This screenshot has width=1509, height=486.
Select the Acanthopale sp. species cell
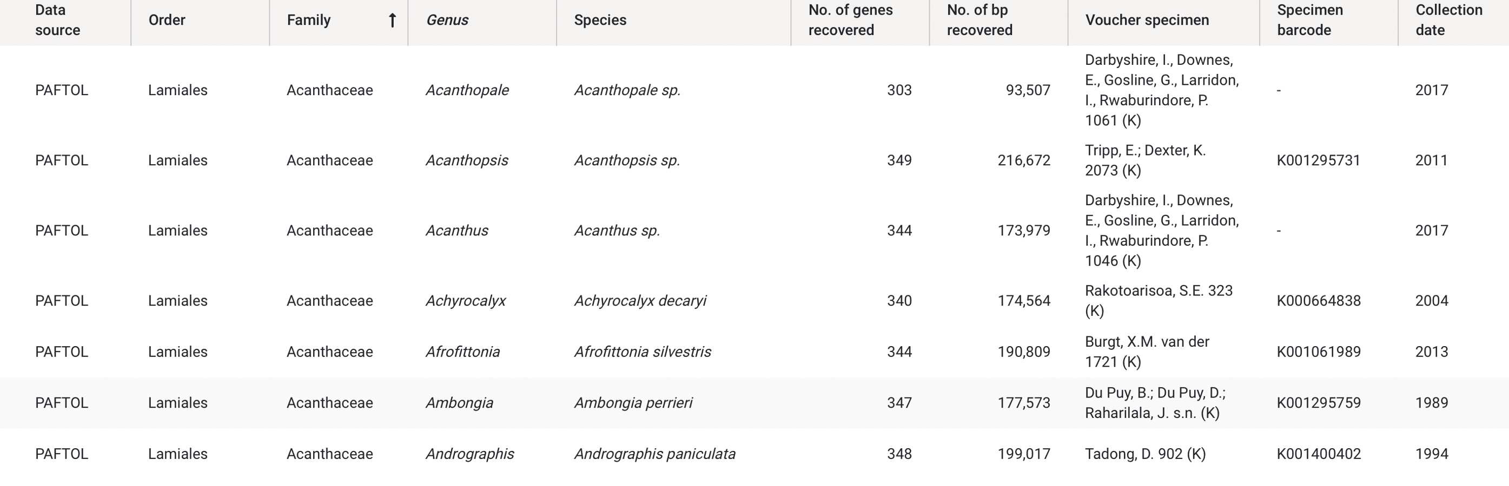pyautogui.click(x=627, y=90)
